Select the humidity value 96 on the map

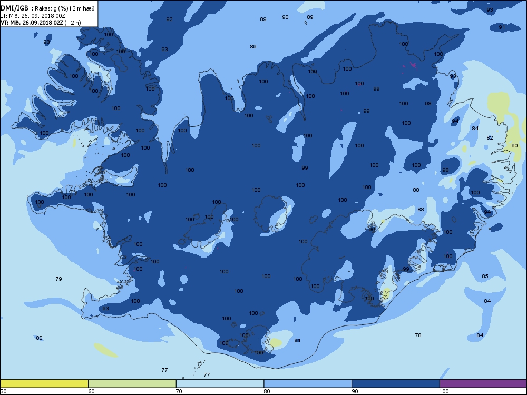click(x=372, y=230)
